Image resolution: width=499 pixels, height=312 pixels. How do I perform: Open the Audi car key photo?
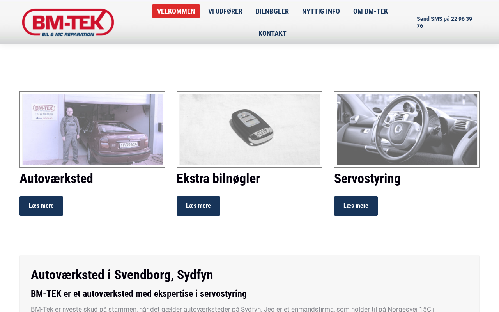[x=249, y=129]
